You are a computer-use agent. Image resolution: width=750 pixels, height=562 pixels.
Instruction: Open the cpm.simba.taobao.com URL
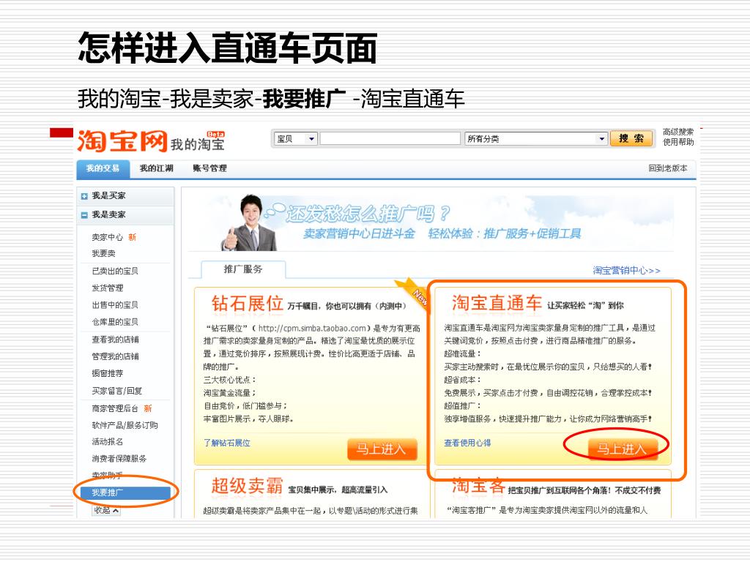pyautogui.click(x=312, y=329)
